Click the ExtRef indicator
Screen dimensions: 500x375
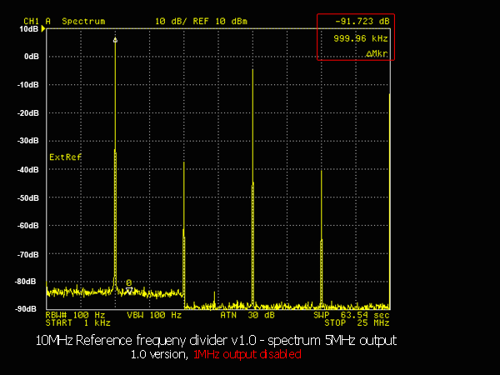tap(65, 157)
